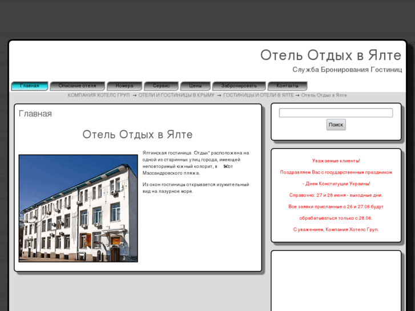Switch to the Описание отеля tab
Viewport: 415px width, 311px height.
point(77,86)
